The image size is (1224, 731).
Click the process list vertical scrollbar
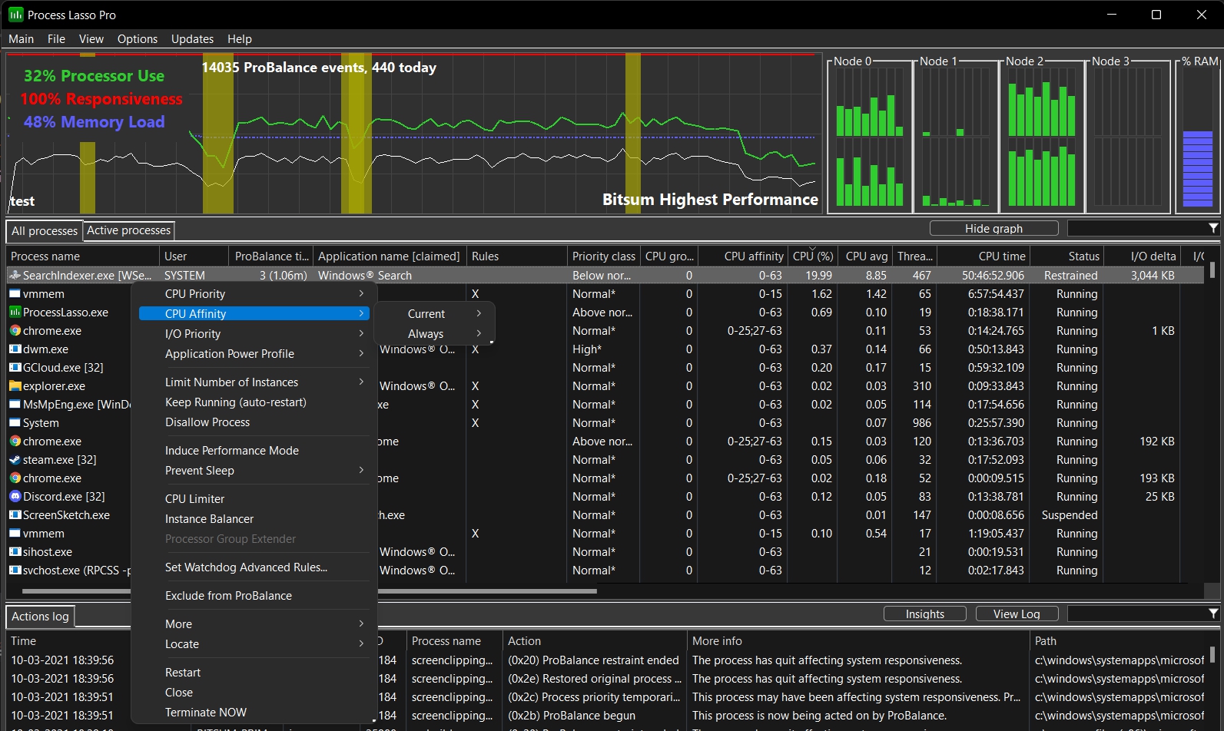coord(1212,270)
